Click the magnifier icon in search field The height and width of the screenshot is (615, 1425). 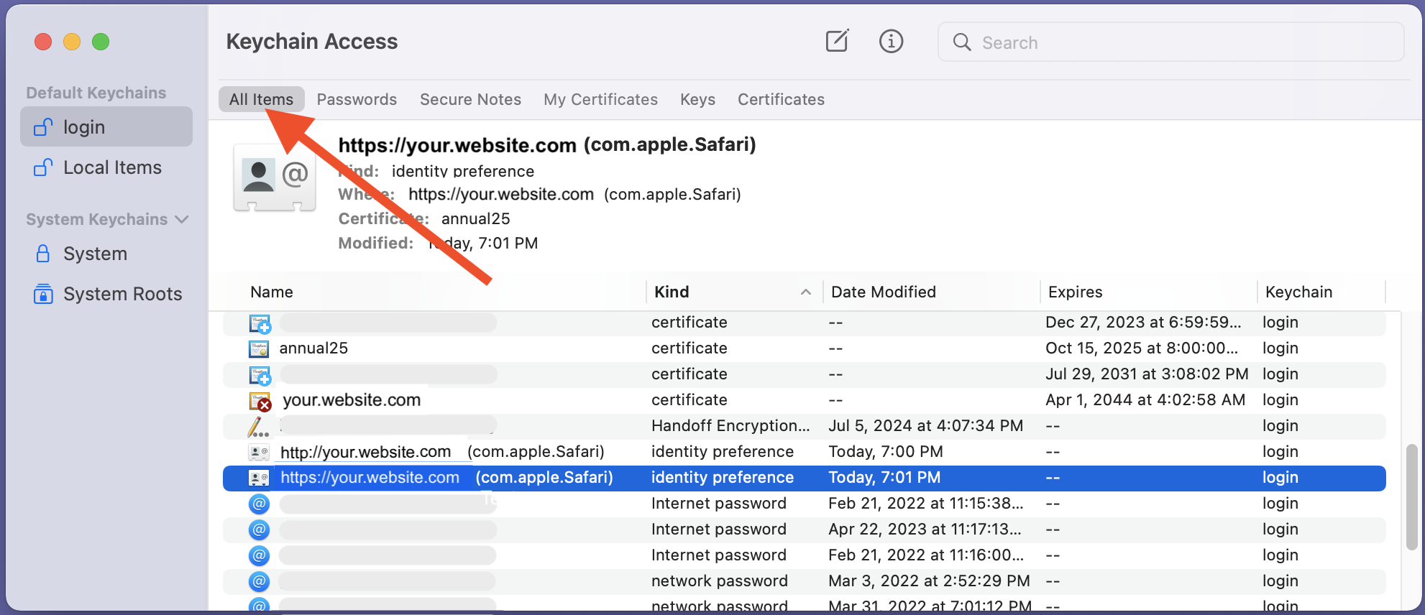(961, 42)
